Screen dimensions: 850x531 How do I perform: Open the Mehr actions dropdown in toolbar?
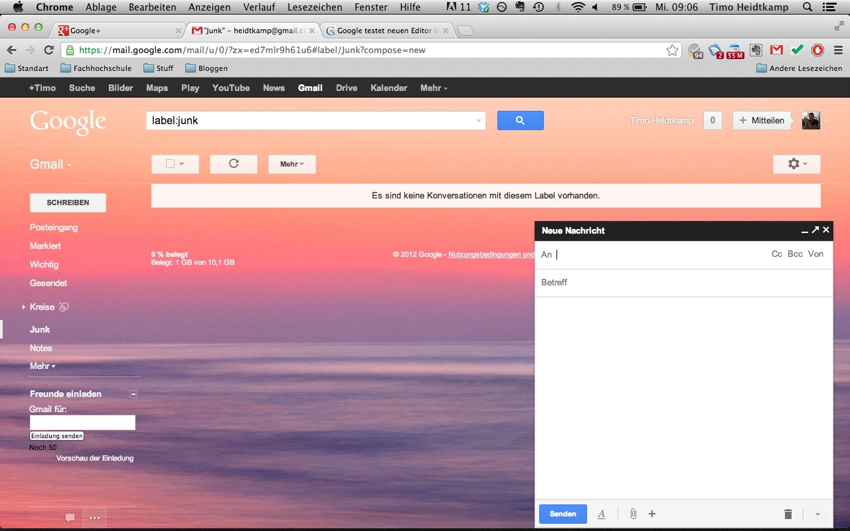click(x=292, y=164)
